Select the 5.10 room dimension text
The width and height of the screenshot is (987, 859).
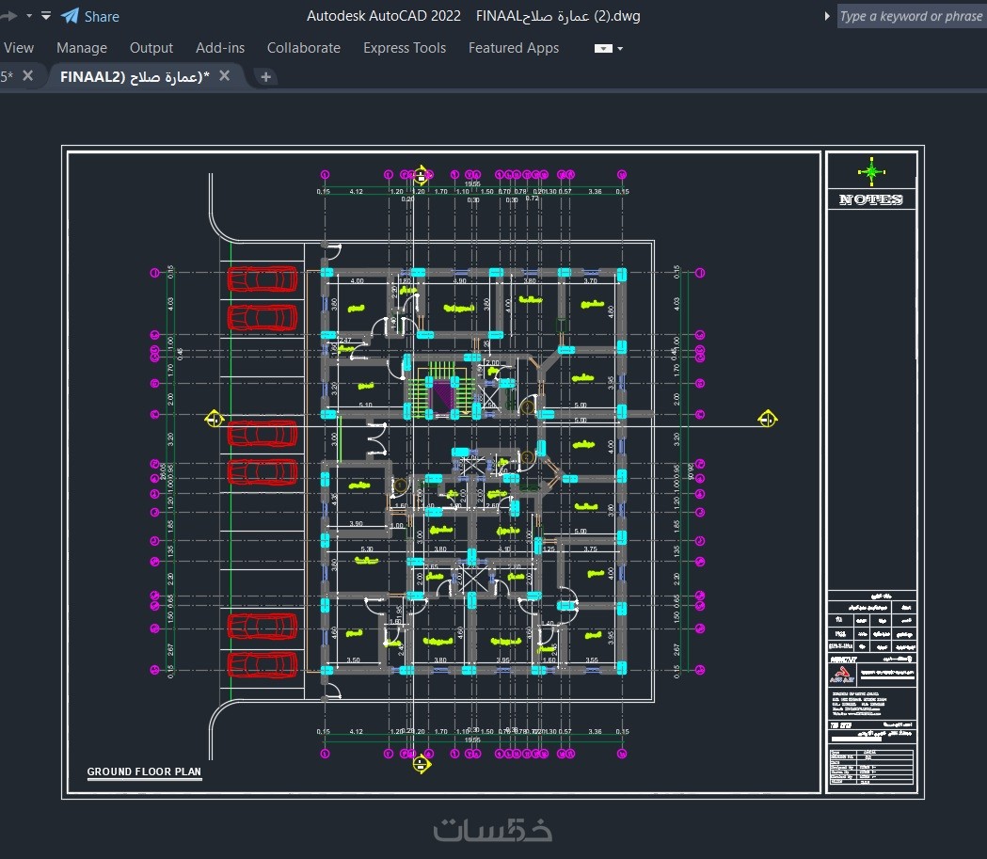[x=365, y=406]
